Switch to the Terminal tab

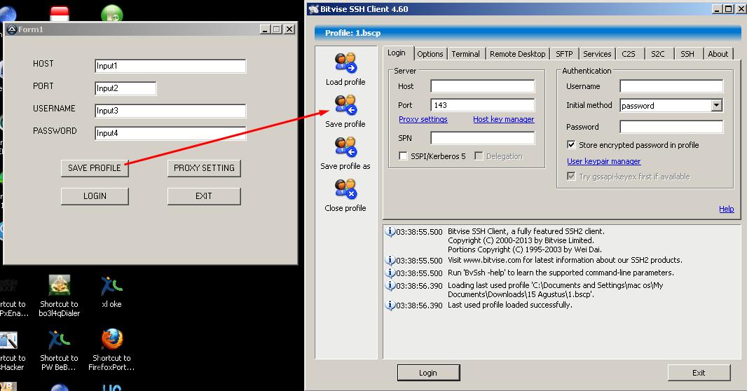pyautogui.click(x=465, y=54)
